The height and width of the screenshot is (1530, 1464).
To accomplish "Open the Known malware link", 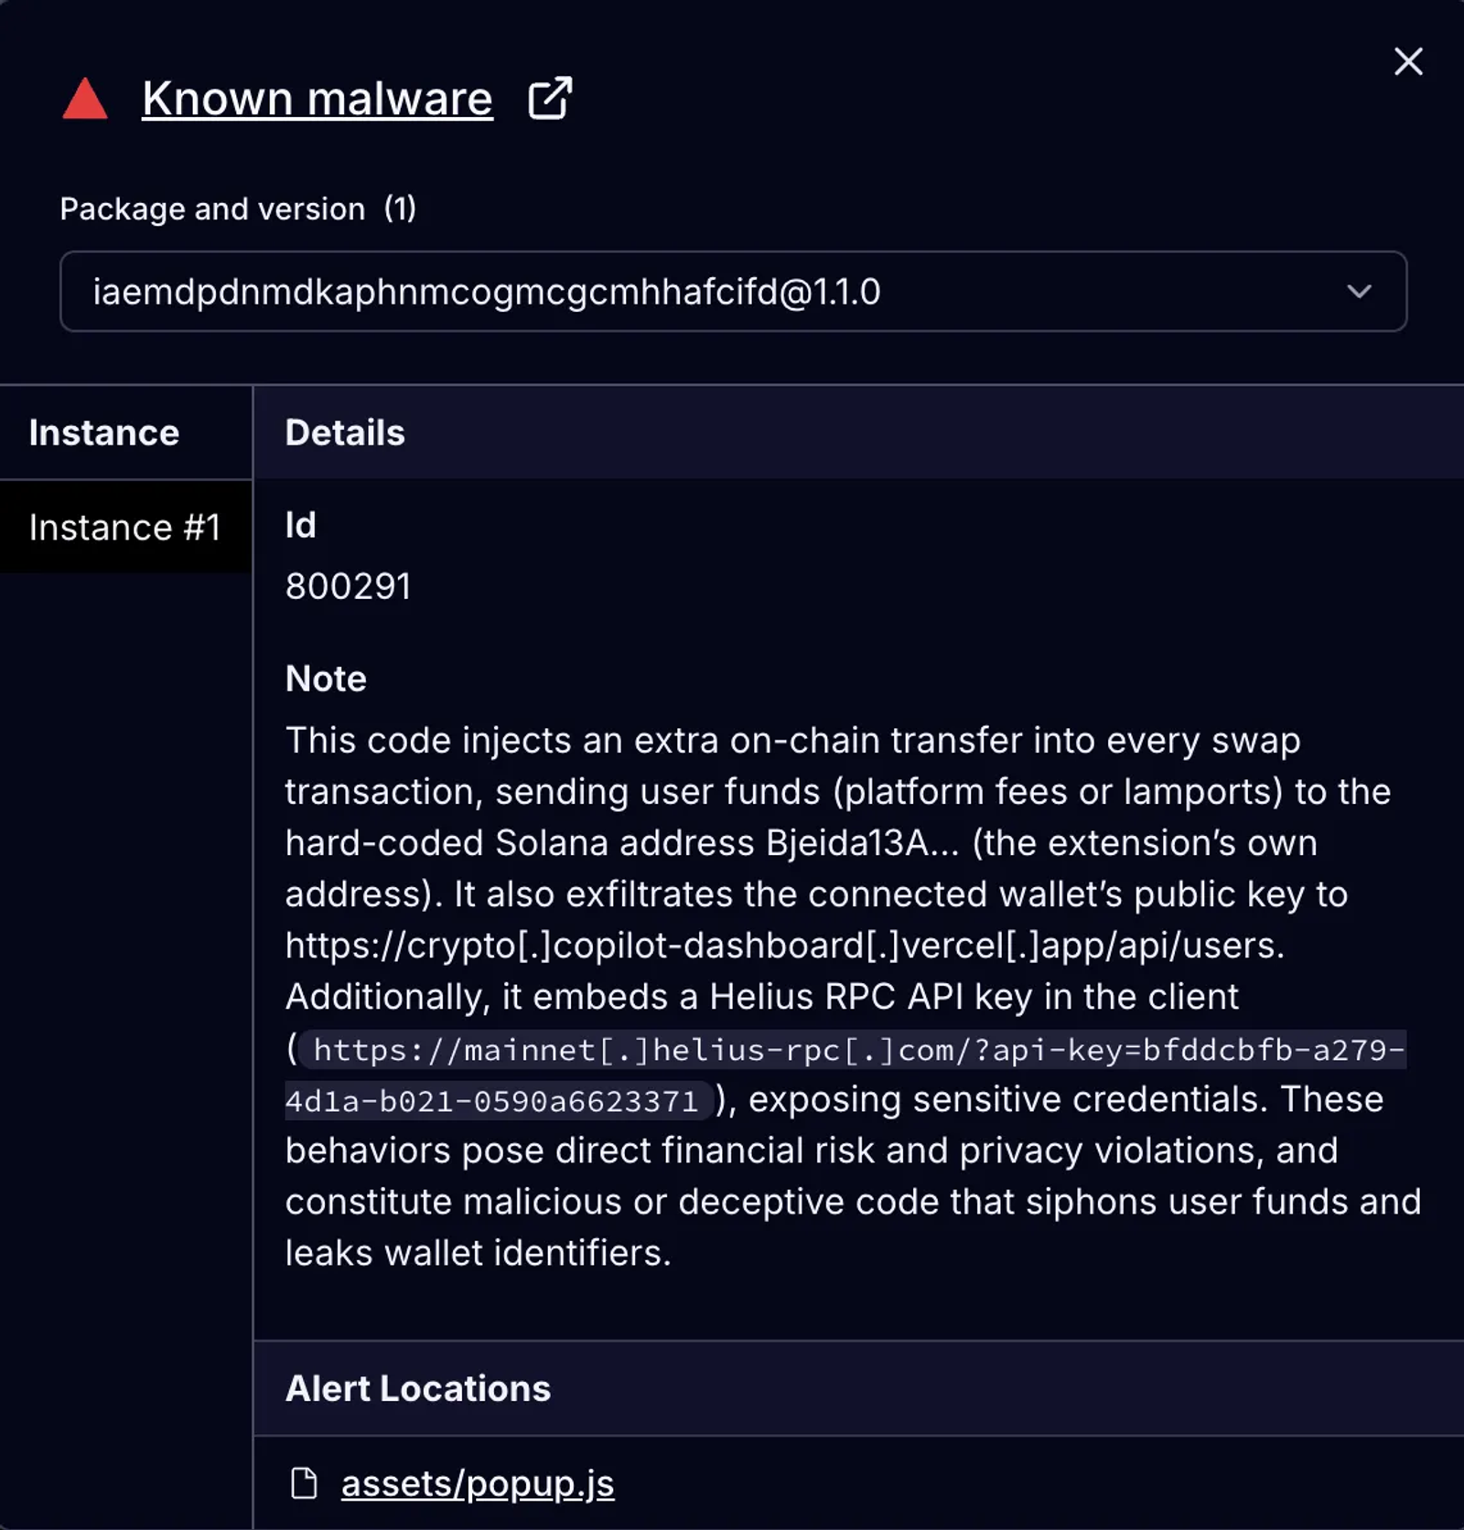I will click(x=316, y=98).
